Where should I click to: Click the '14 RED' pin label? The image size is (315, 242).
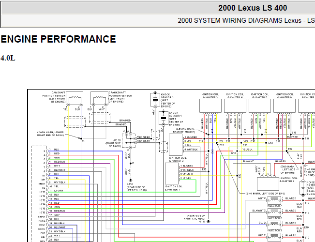click(x=55, y=203)
